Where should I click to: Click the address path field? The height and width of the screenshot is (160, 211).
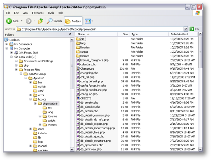pyautogui.click(x=100, y=29)
